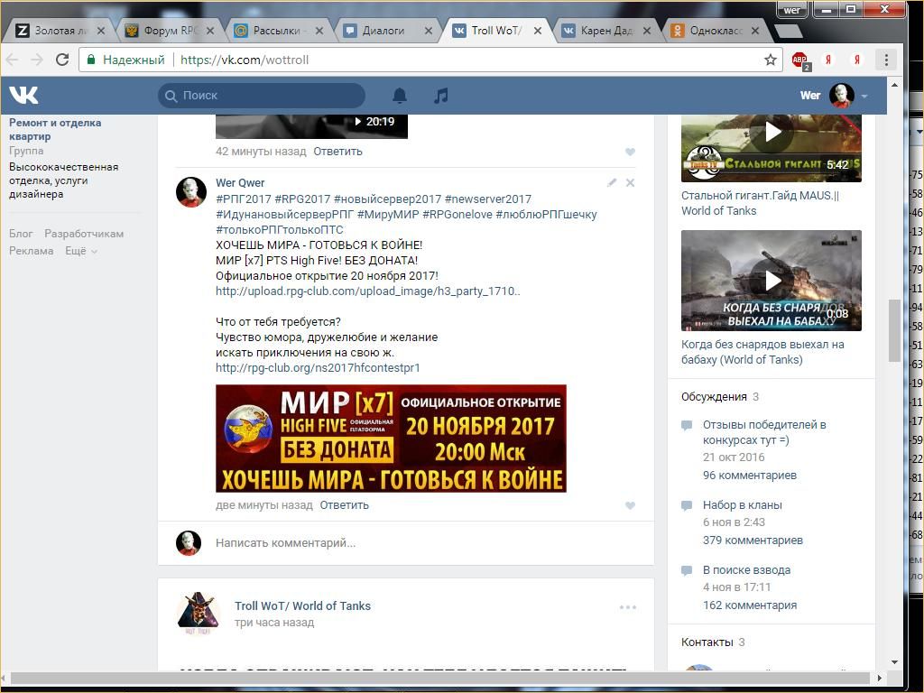Play the 20:19 video in comment
The image size is (924, 693).
click(x=311, y=125)
